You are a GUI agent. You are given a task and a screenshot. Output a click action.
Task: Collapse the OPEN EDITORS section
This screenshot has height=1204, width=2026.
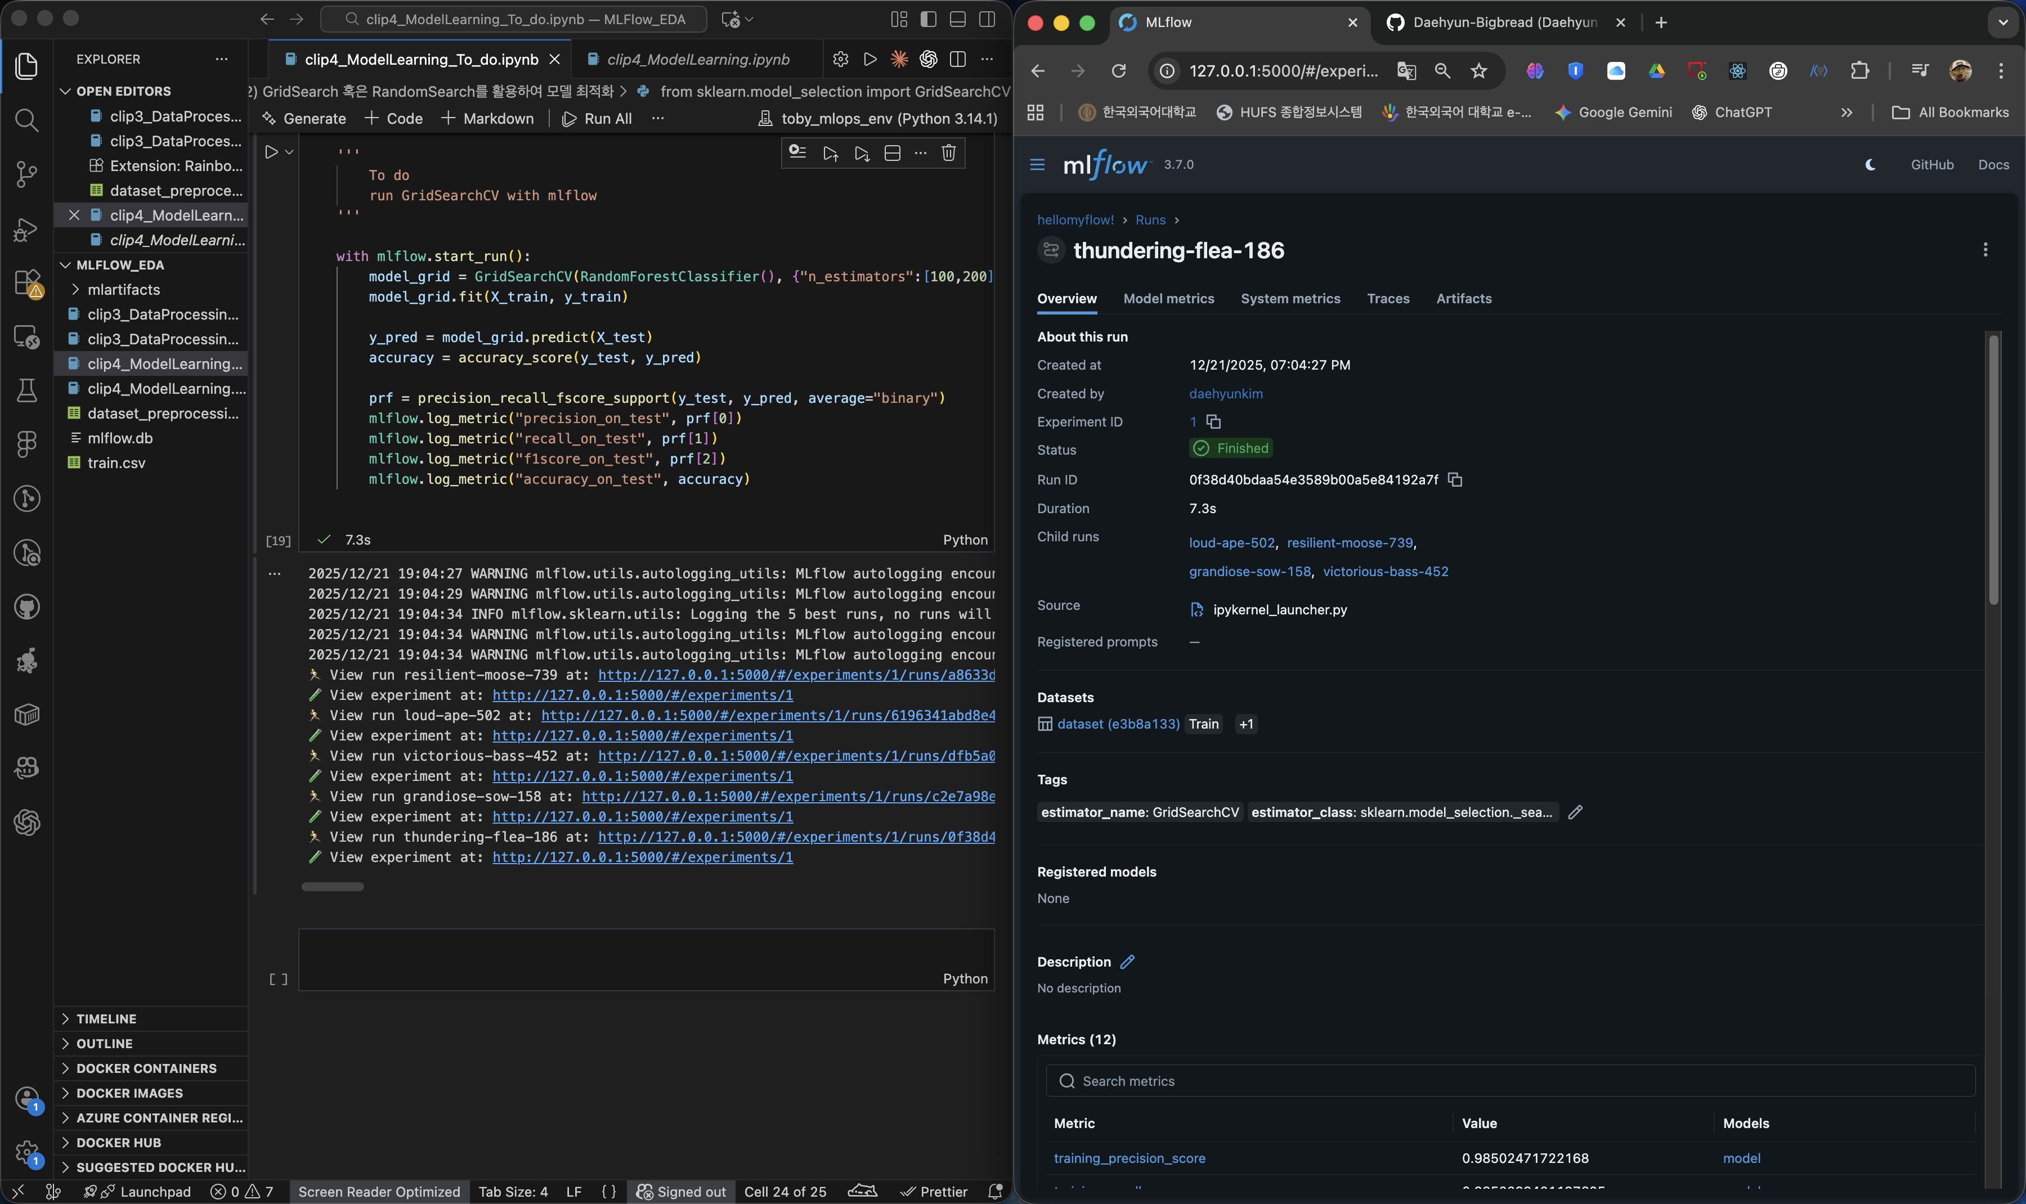(x=123, y=91)
